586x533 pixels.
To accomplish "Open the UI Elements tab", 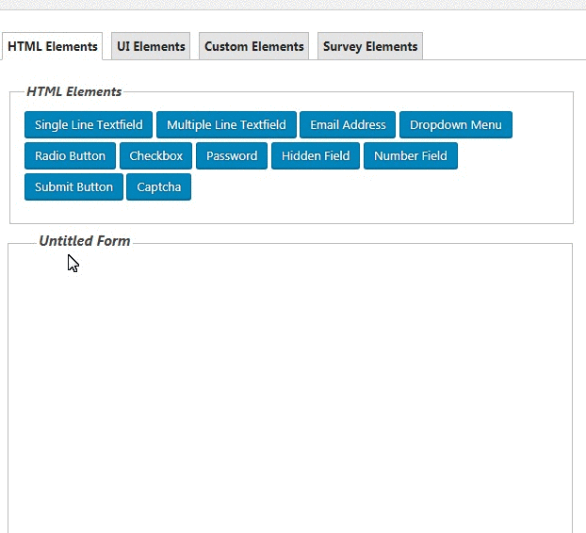I will 151,46.
